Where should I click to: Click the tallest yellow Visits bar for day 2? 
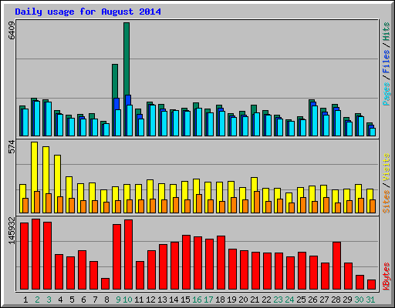pyautogui.click(x=35, y=166)
